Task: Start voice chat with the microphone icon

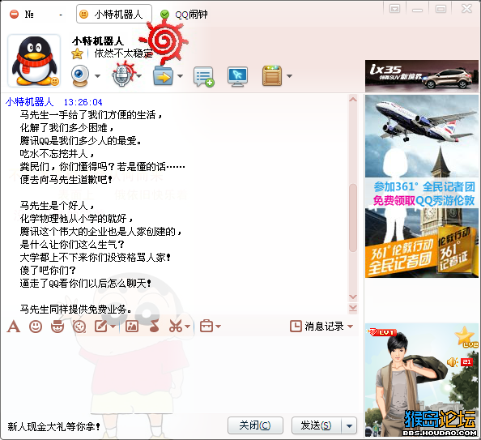Action: tap(122, 75)
